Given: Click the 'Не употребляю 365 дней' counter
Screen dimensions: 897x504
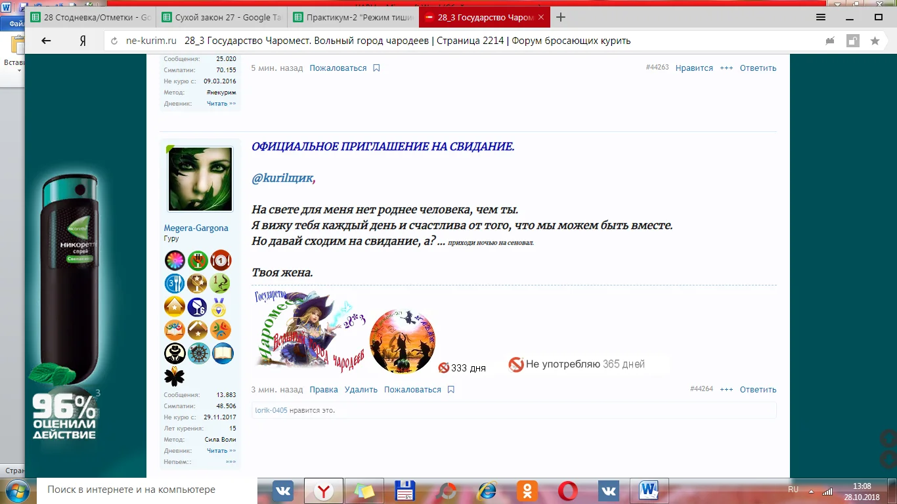Looking at the screenshot, I should (588, 364).
